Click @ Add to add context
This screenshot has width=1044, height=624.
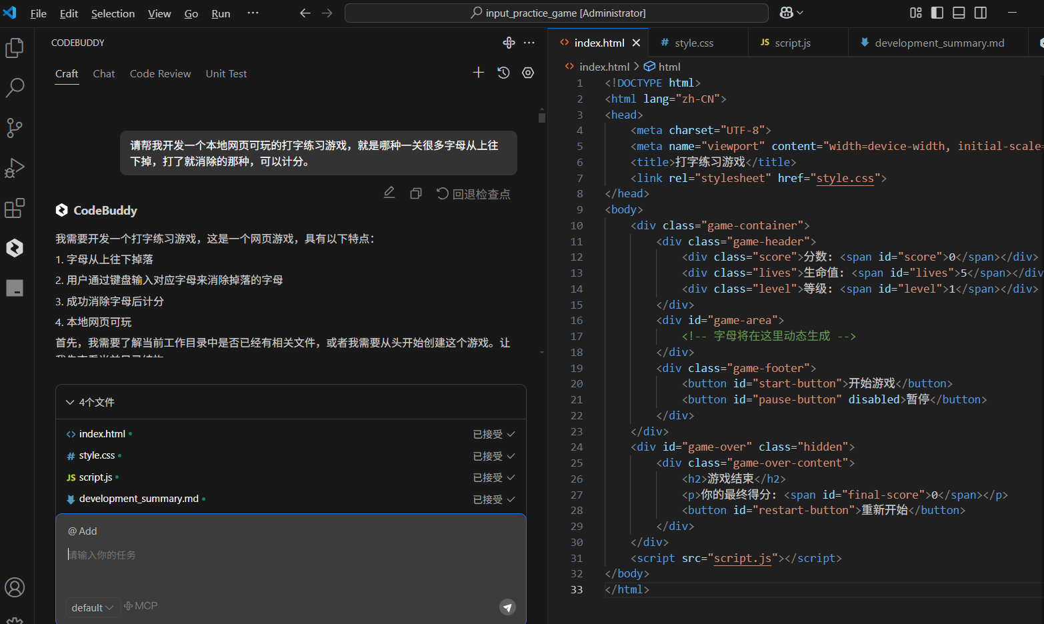coord(83,531)
